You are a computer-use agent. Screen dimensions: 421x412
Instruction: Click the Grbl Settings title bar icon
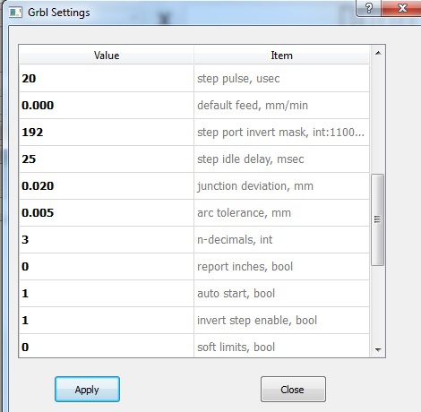point(15,13)
